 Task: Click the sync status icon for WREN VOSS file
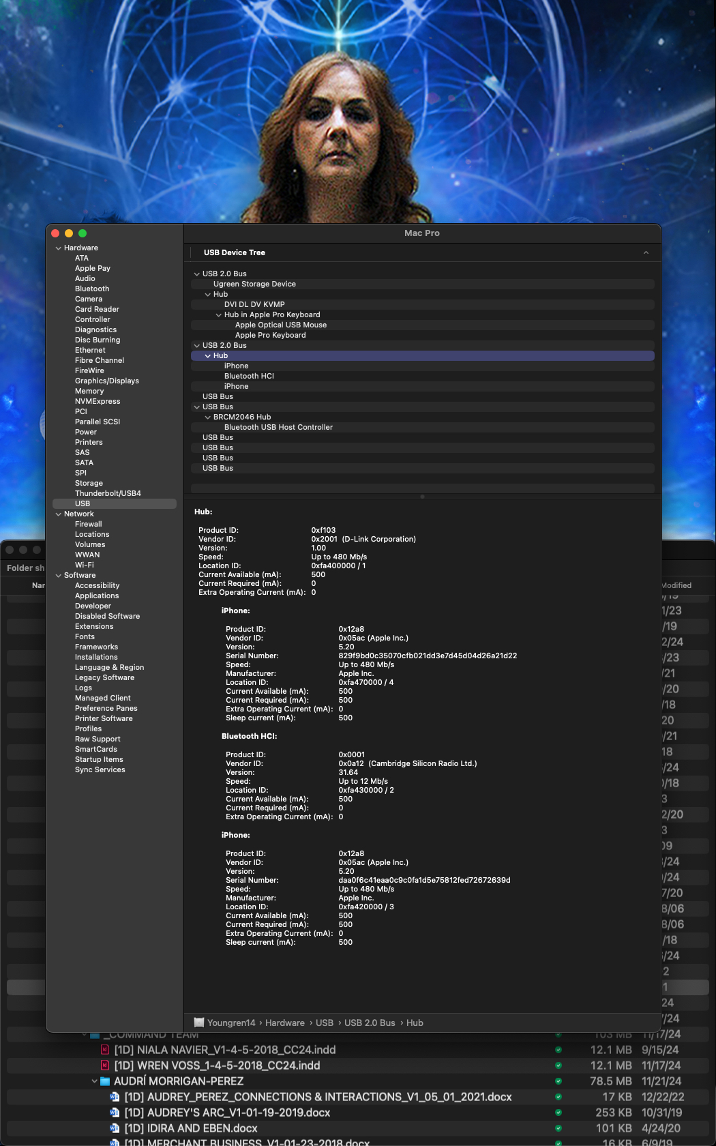pyautogui.click(x=558, y=1066)
